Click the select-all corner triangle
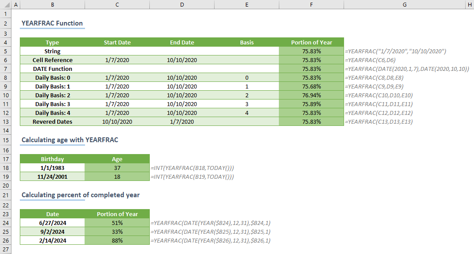Screen dimensions: 474x254 click(5, 5)
